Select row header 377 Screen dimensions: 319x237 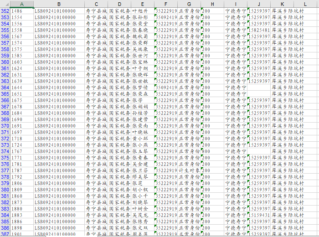tap(5, 170)
